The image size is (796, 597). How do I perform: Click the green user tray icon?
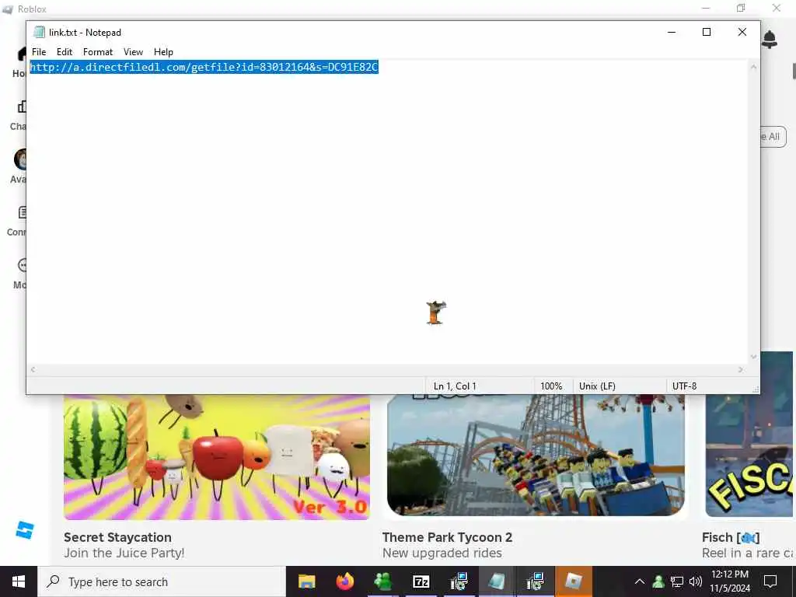(x=658, y=581)
